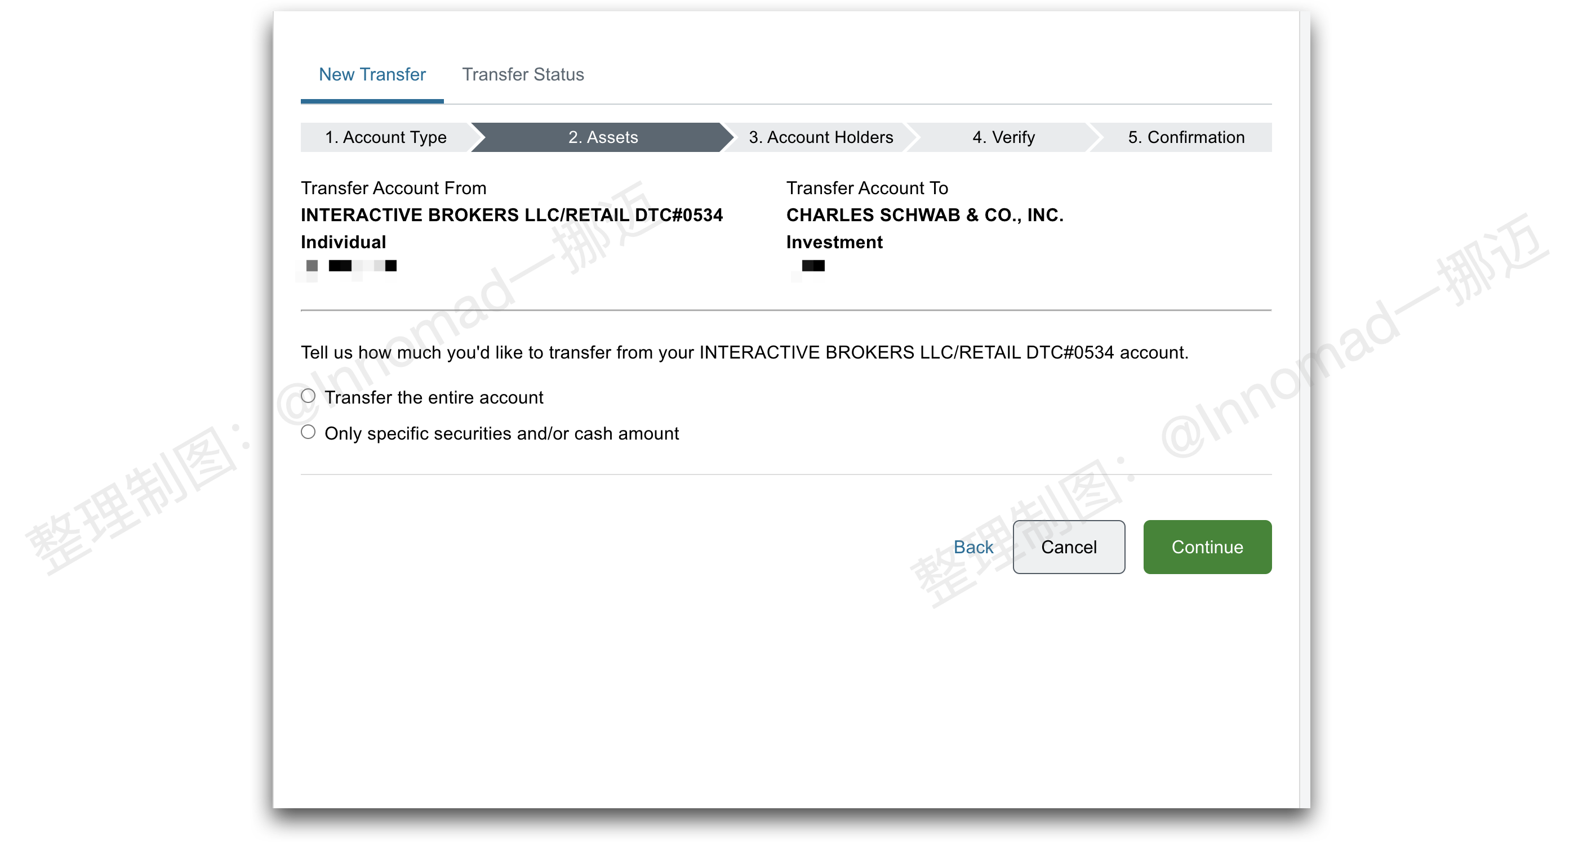
Task: Go to step 1. Account Type
Action: click(385, 137)
